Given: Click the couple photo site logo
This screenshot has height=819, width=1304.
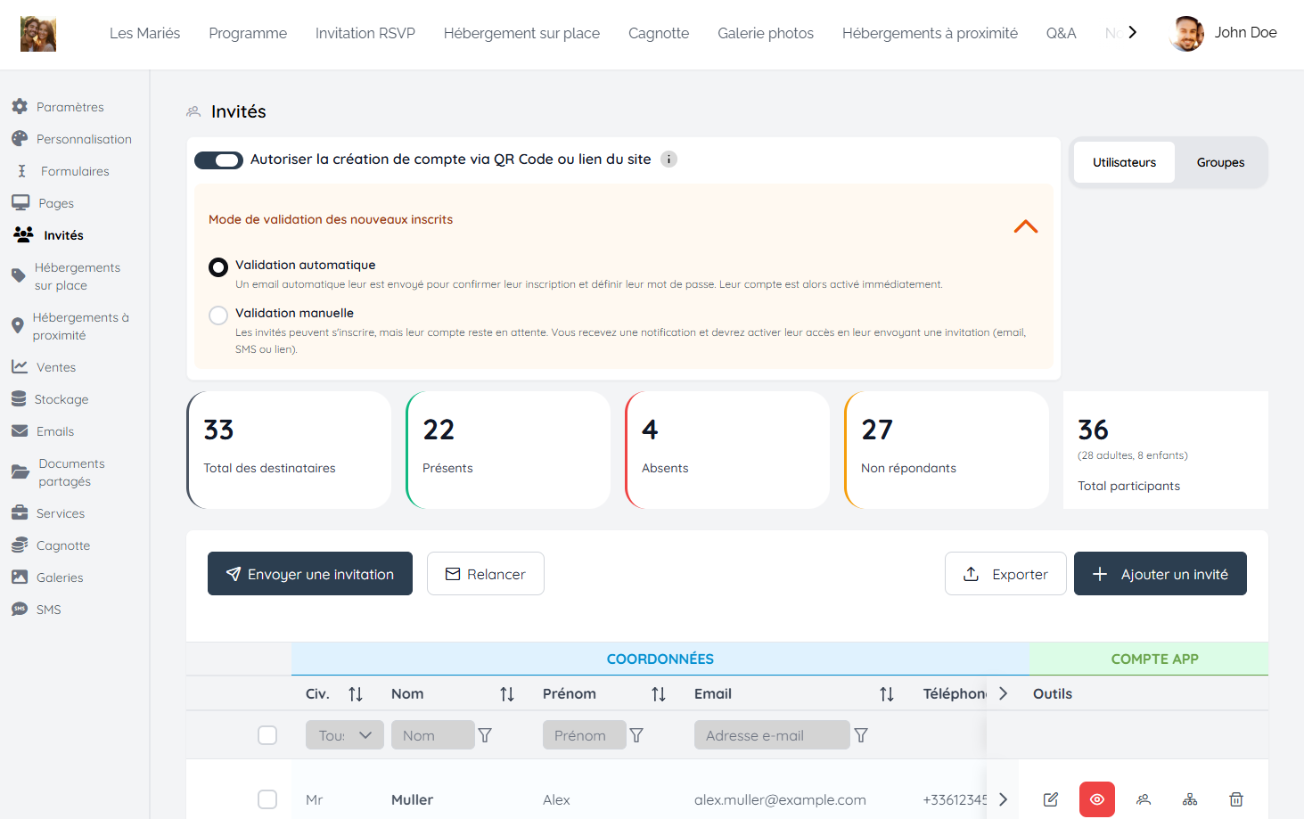Looking at the screenshot, I should (x=38, y=34).
